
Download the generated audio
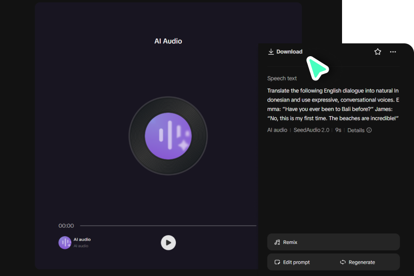point(285,52)
